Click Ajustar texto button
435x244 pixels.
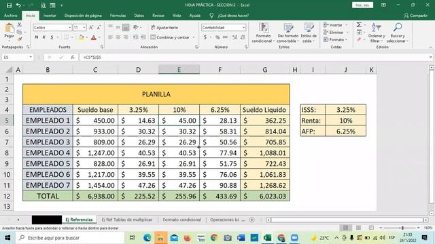164,27
